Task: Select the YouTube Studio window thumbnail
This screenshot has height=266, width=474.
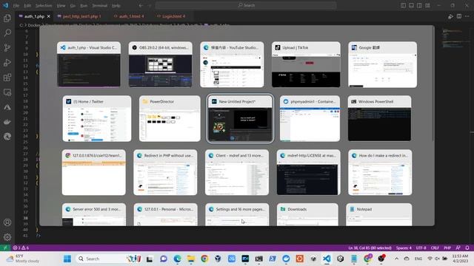Action: (232, 64)
